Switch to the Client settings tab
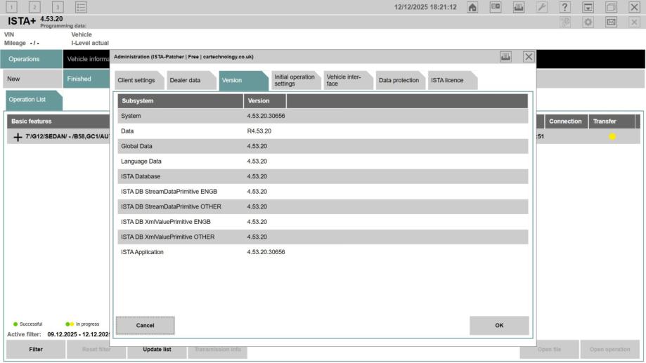Screen dimensions: 646x363 pyautogui.click(x=136, y=80)
